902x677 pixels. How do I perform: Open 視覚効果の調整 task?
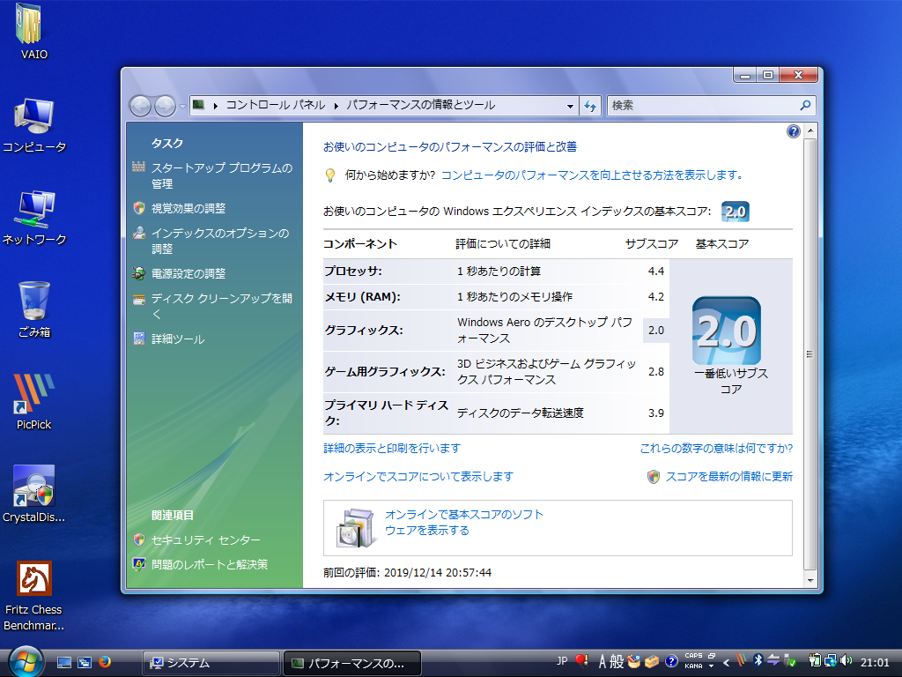(x=189, y=208)
